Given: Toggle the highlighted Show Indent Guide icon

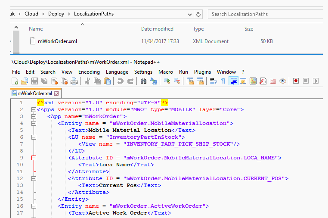Looking at the screenshot, I should (x=233, y=81).
